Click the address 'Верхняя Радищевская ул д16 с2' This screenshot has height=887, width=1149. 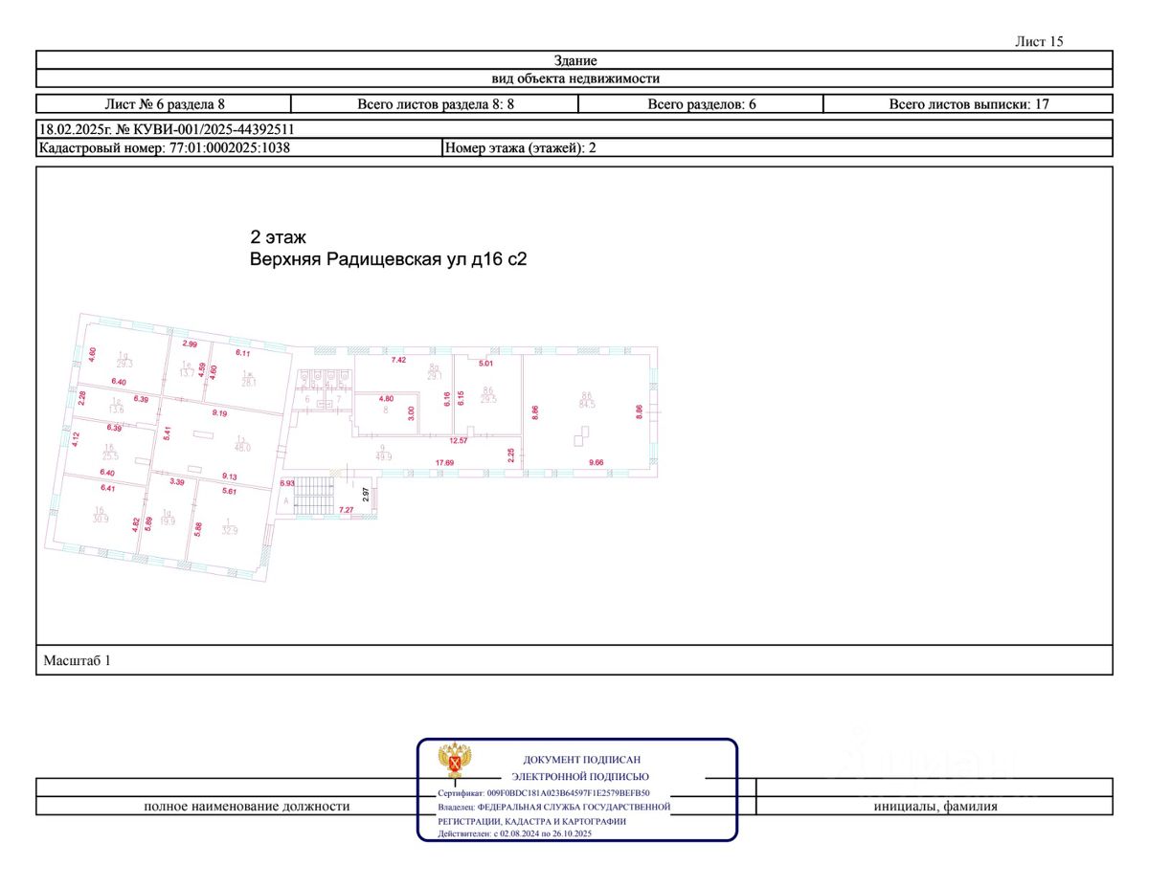coord(388,259)
